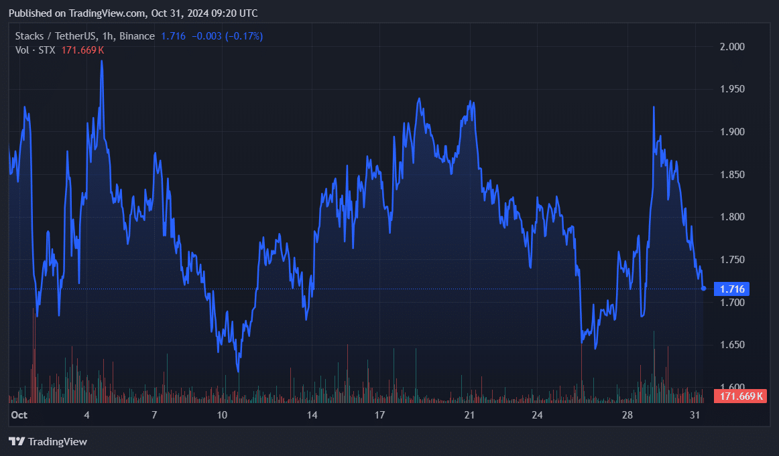Screen dimensions: 779x456
Task: Click the TradingView wordmark text
Action: [58, 441]
